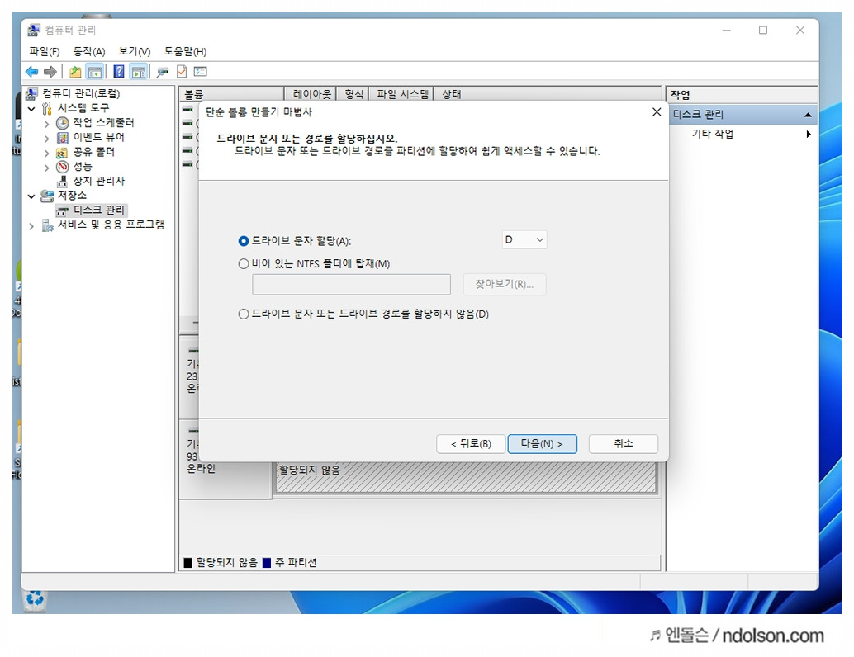Select 장치 관리자 tree item text

click(x=99, y=182)
